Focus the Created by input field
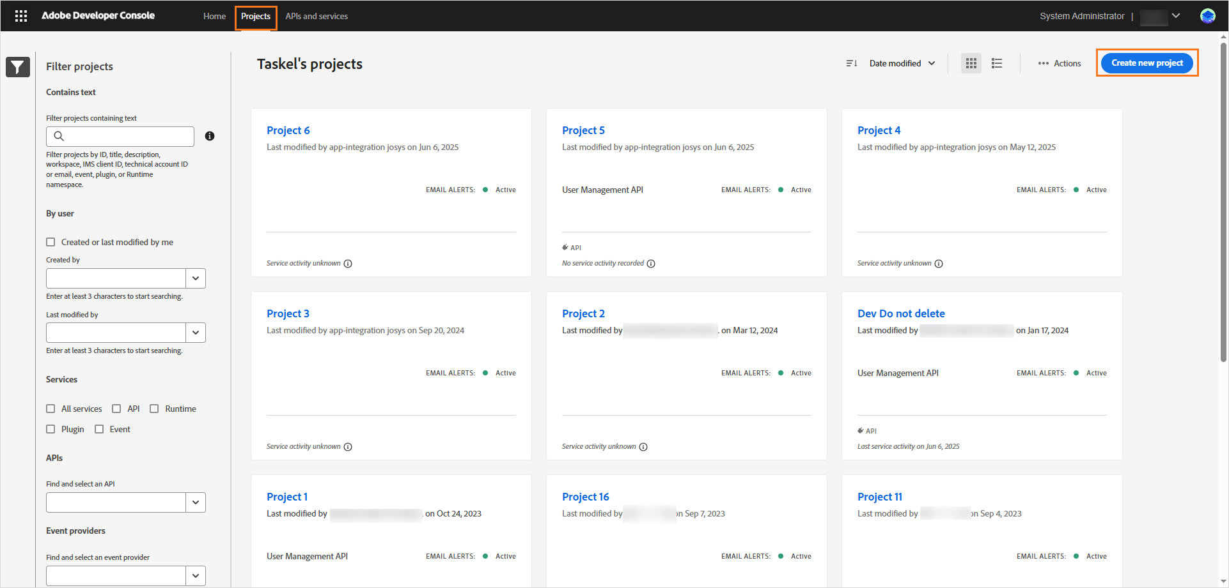Screen dimensions: 1229x588 (x=116, y=278)
